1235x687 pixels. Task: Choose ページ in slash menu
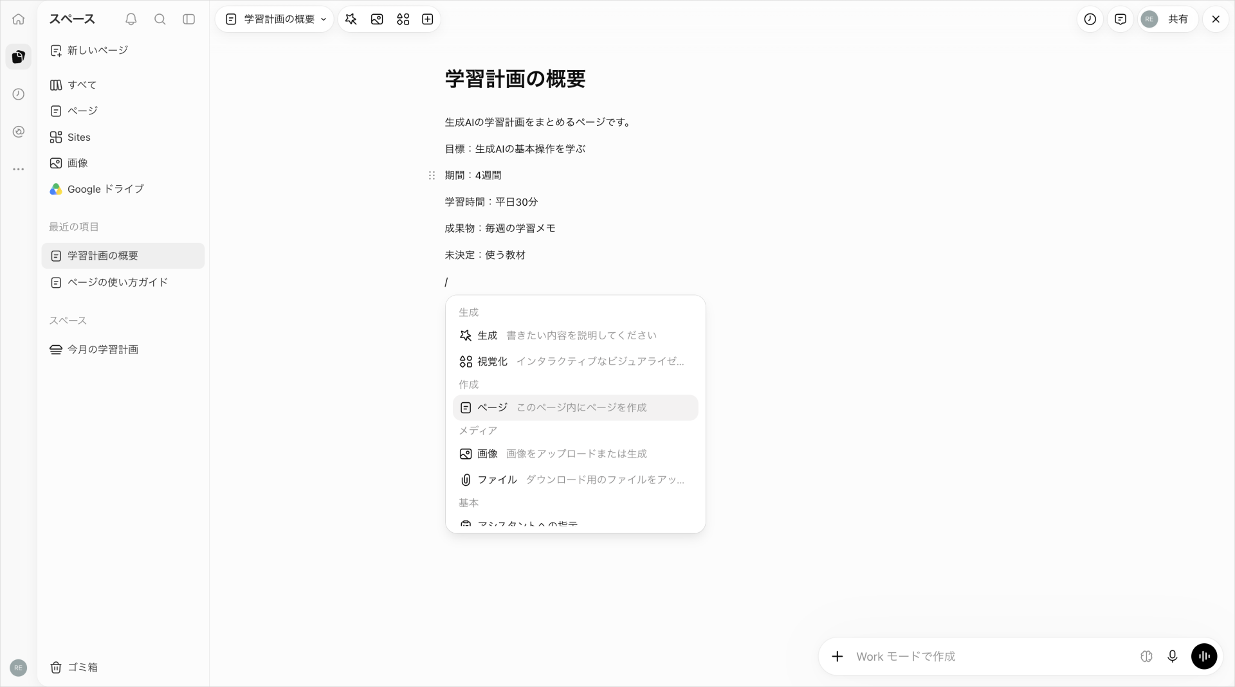[x=575, y=407]
